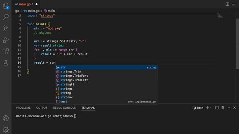Split the editor to the right
This screenshot has width=239, height=134.
[x=227, y=4]
